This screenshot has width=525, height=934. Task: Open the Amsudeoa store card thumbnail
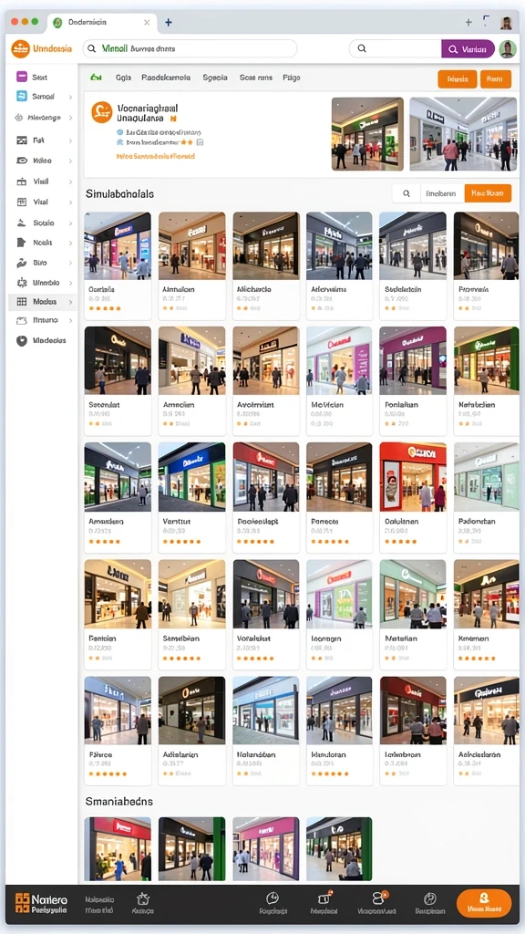(118, 476)
